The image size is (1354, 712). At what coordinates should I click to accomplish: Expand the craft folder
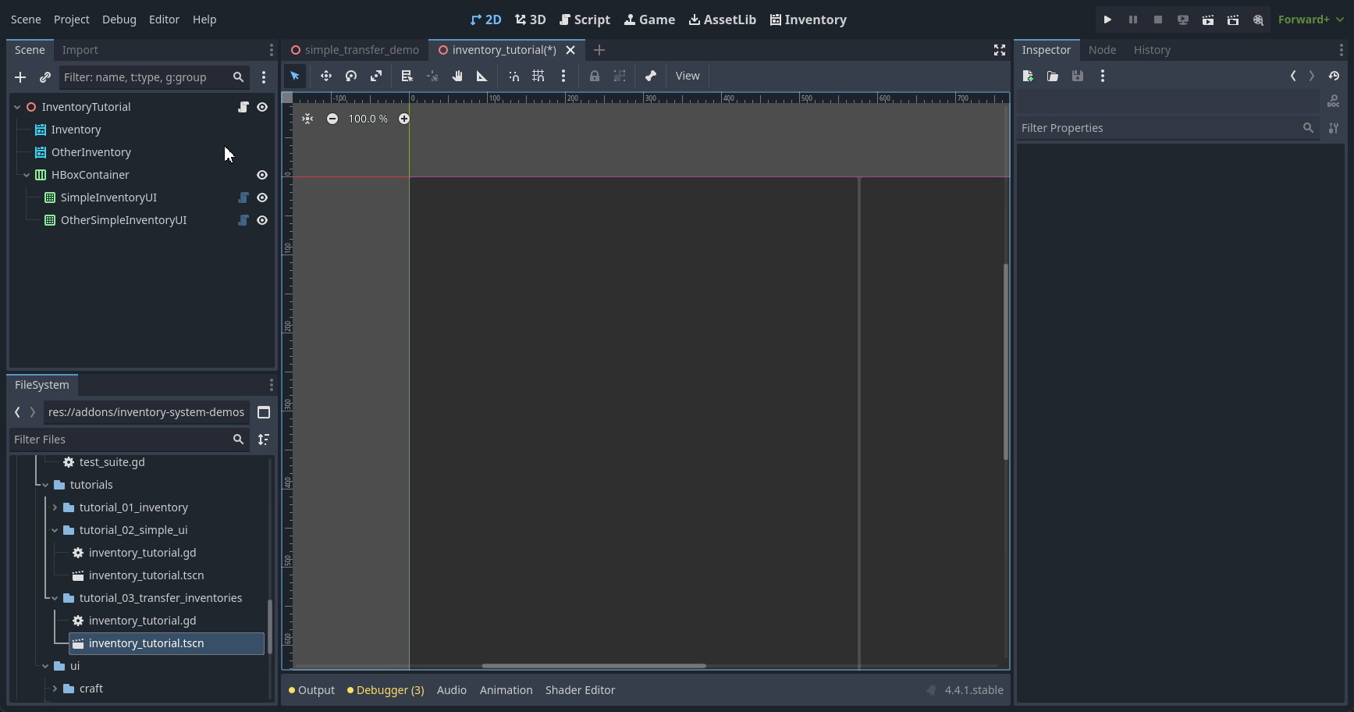pos(55,689)
